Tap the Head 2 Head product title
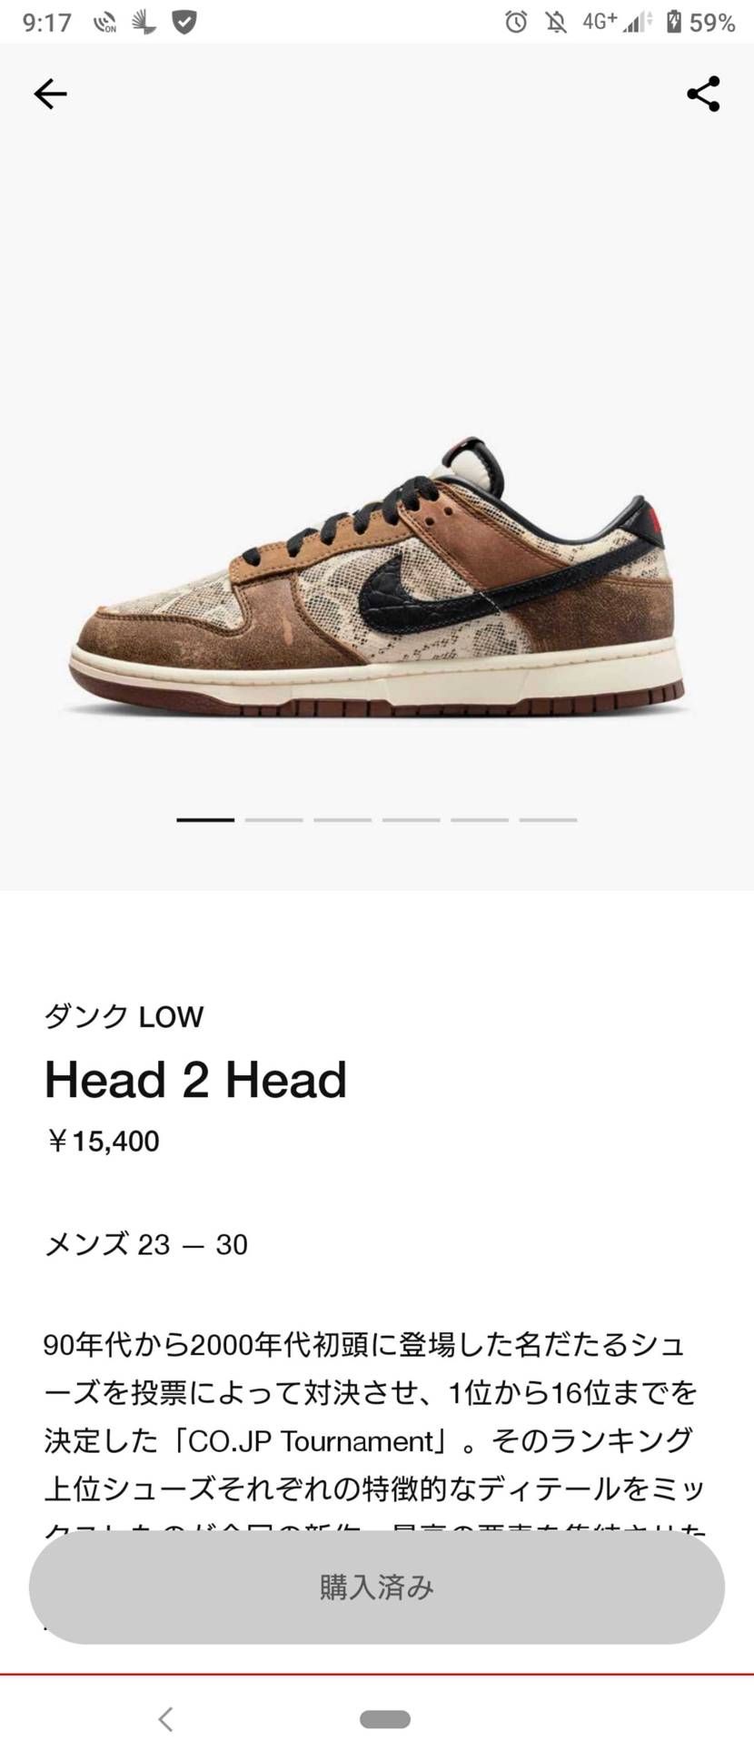This screenshot has height=1760, width=754. 195,1079
